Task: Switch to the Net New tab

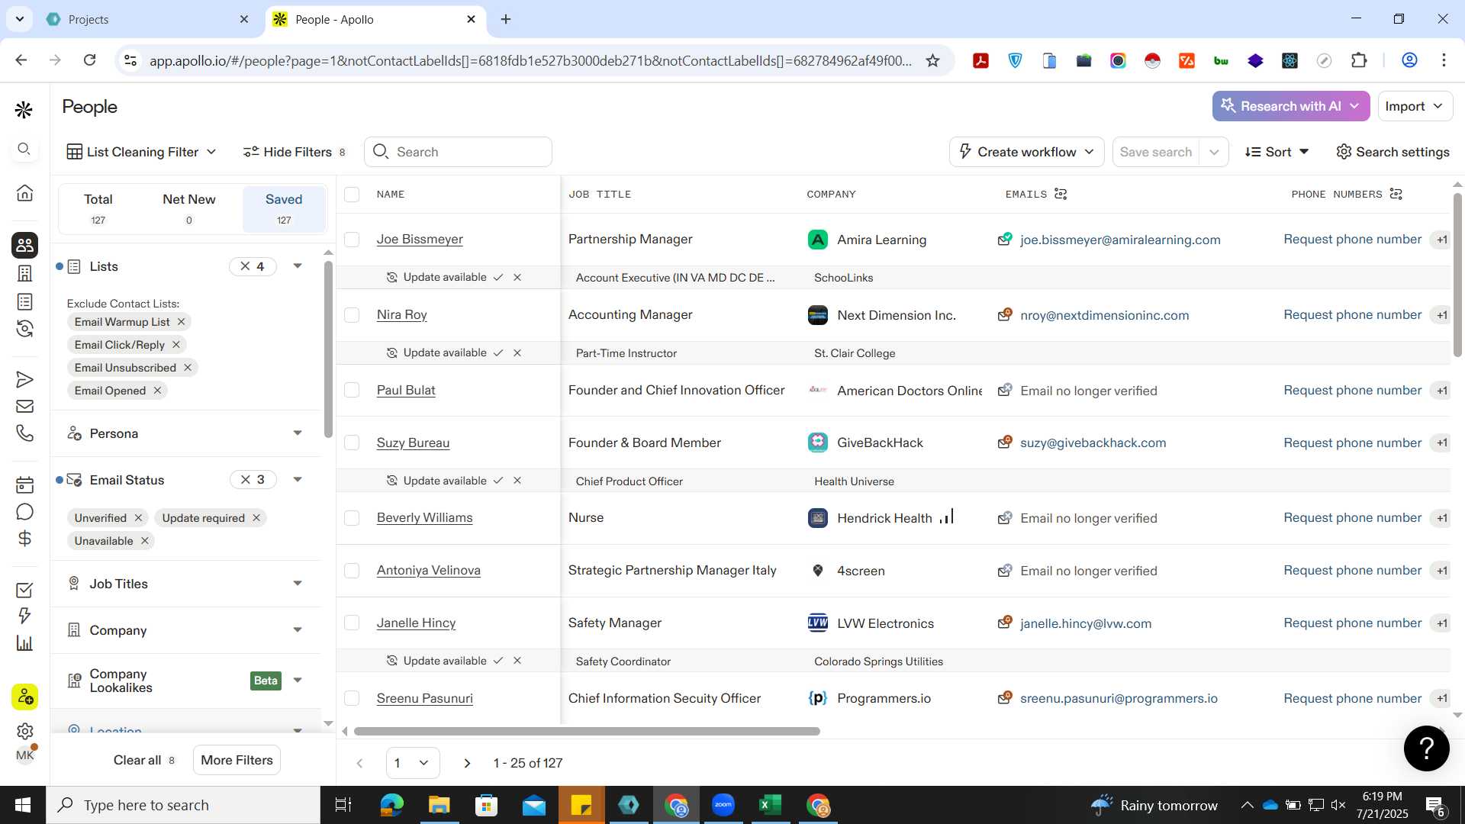Action: point(189,208)
